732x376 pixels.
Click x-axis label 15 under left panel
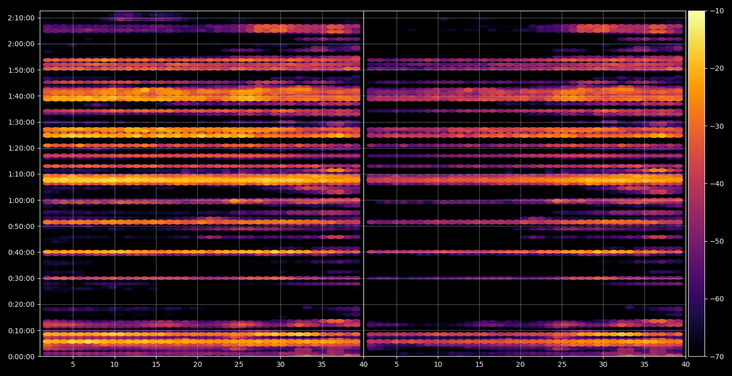[156, 364]
